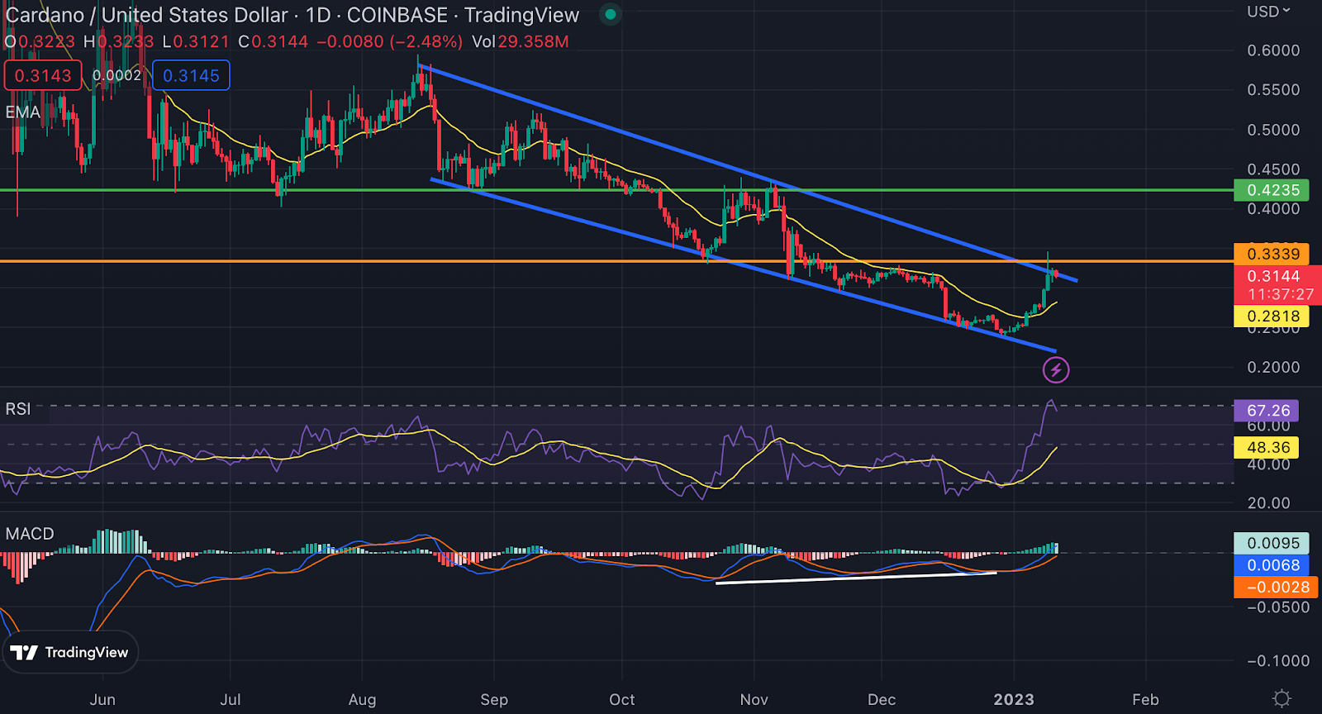Click the 0.6000 price axis label
The height and width of the screenshot is (714, 1322).
[1272, 50]
